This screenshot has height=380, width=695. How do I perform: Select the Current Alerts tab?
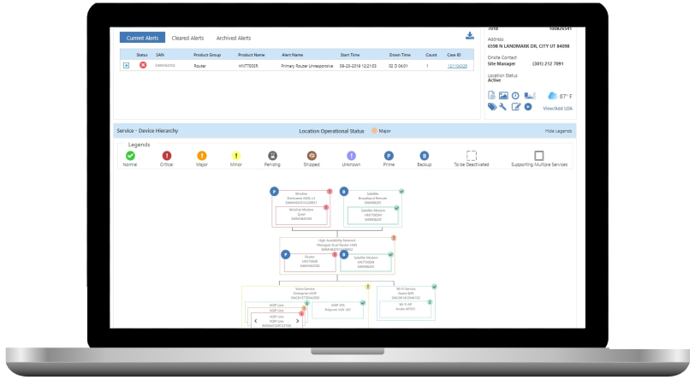click(142, 38)
